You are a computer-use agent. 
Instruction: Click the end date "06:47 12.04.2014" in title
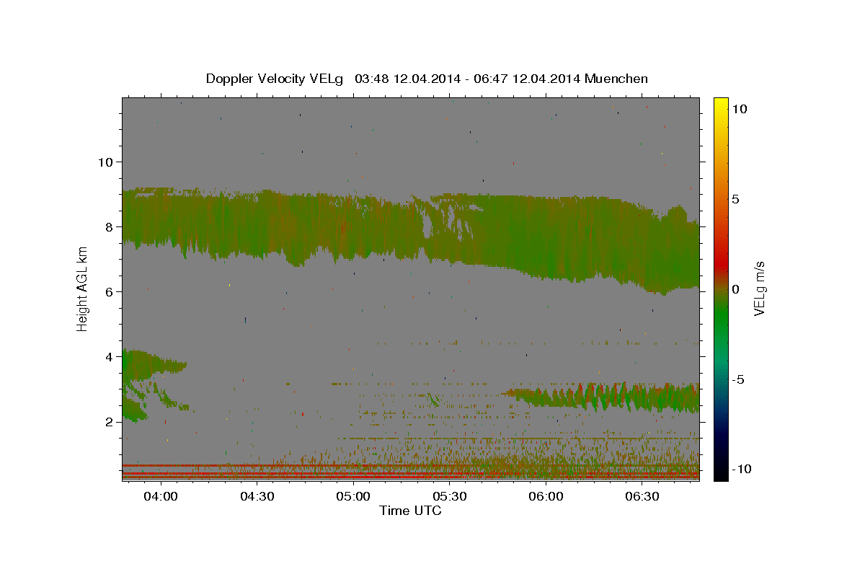[x=527, y=79]
